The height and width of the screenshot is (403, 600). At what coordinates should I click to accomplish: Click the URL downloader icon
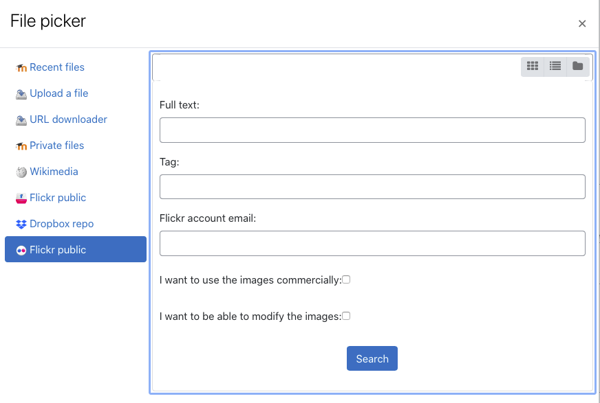[21, 120]
